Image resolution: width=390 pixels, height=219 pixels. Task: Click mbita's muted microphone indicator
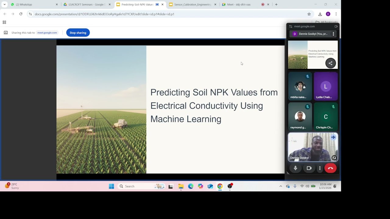pyautogui.click(x=307, y=76)
